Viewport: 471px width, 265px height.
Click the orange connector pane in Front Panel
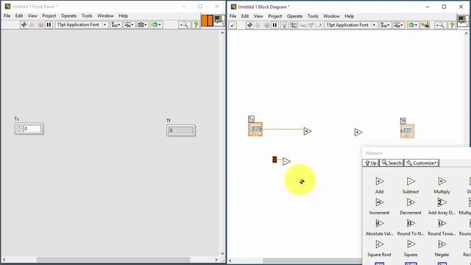point(207,21)
